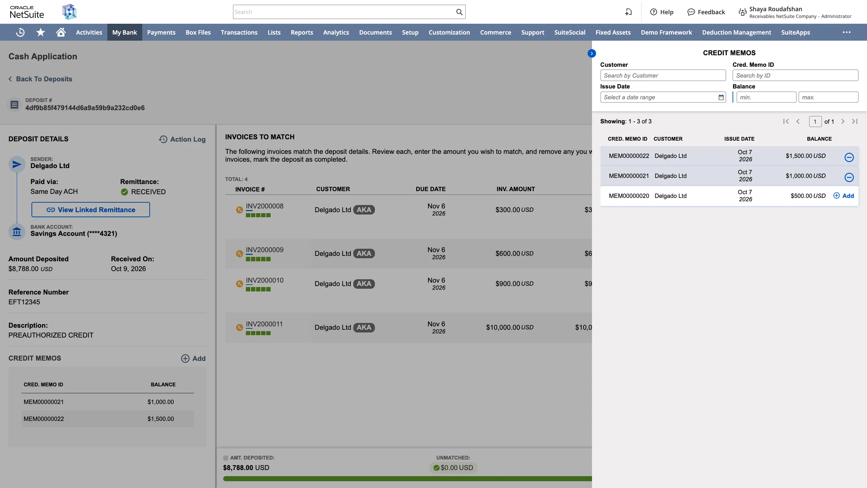Click the bank account building icon

click(x=17, y=232)
